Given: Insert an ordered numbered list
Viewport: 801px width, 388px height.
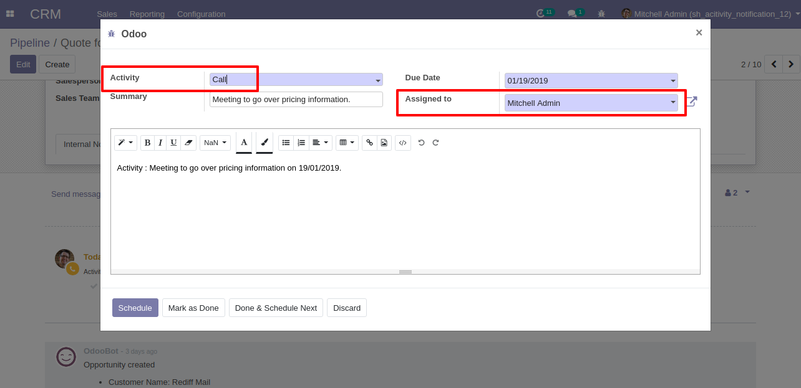Looking at the screenshot, I should [x=301, y=143].
